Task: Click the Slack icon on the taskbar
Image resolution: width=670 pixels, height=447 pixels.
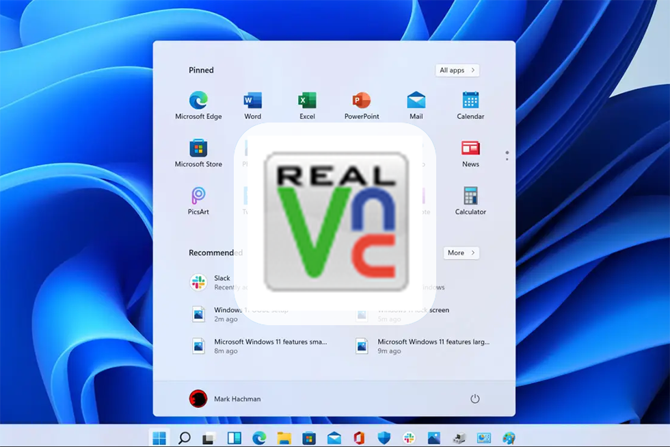Action: (x=409, y=438)
